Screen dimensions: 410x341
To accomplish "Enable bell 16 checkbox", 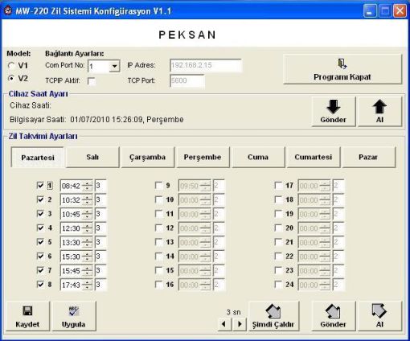I will coord(159,284).
